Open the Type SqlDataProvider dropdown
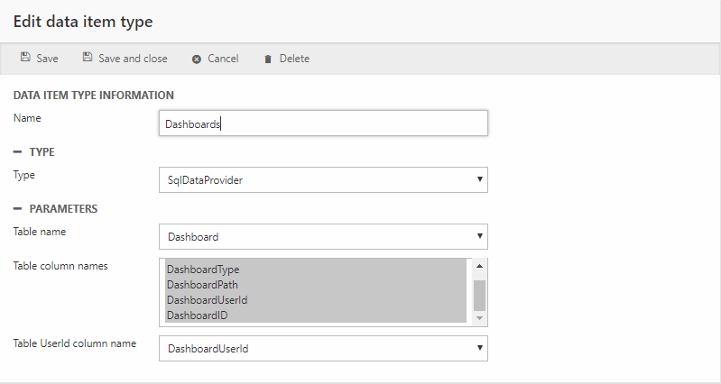 tap(323, 180)
